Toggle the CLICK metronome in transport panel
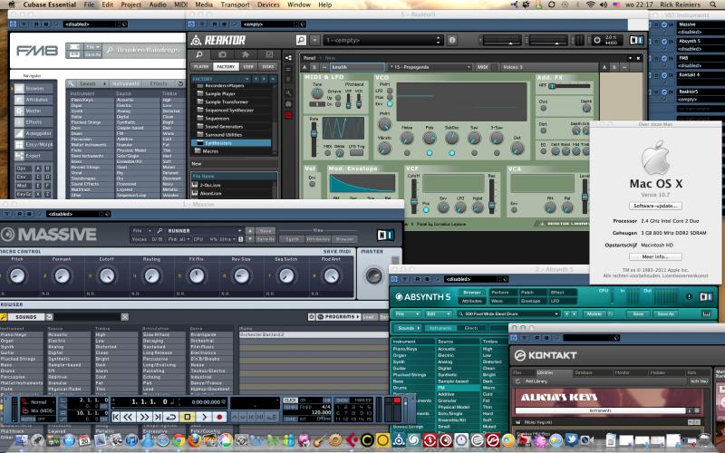Image resolution: width=725 pixels, height=453 pixels. pyautogui.click(x=290, y=400)
